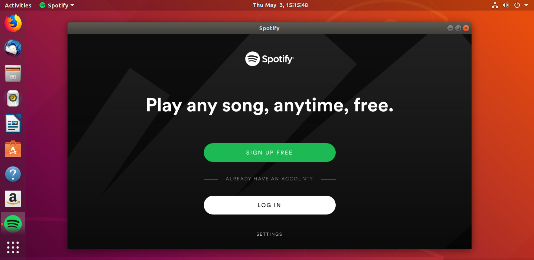Image resolution: width=534 pixels, height=260 pixels.
Task: Open LibreOffice Writer from the dock
Action: tap(13, 124)
